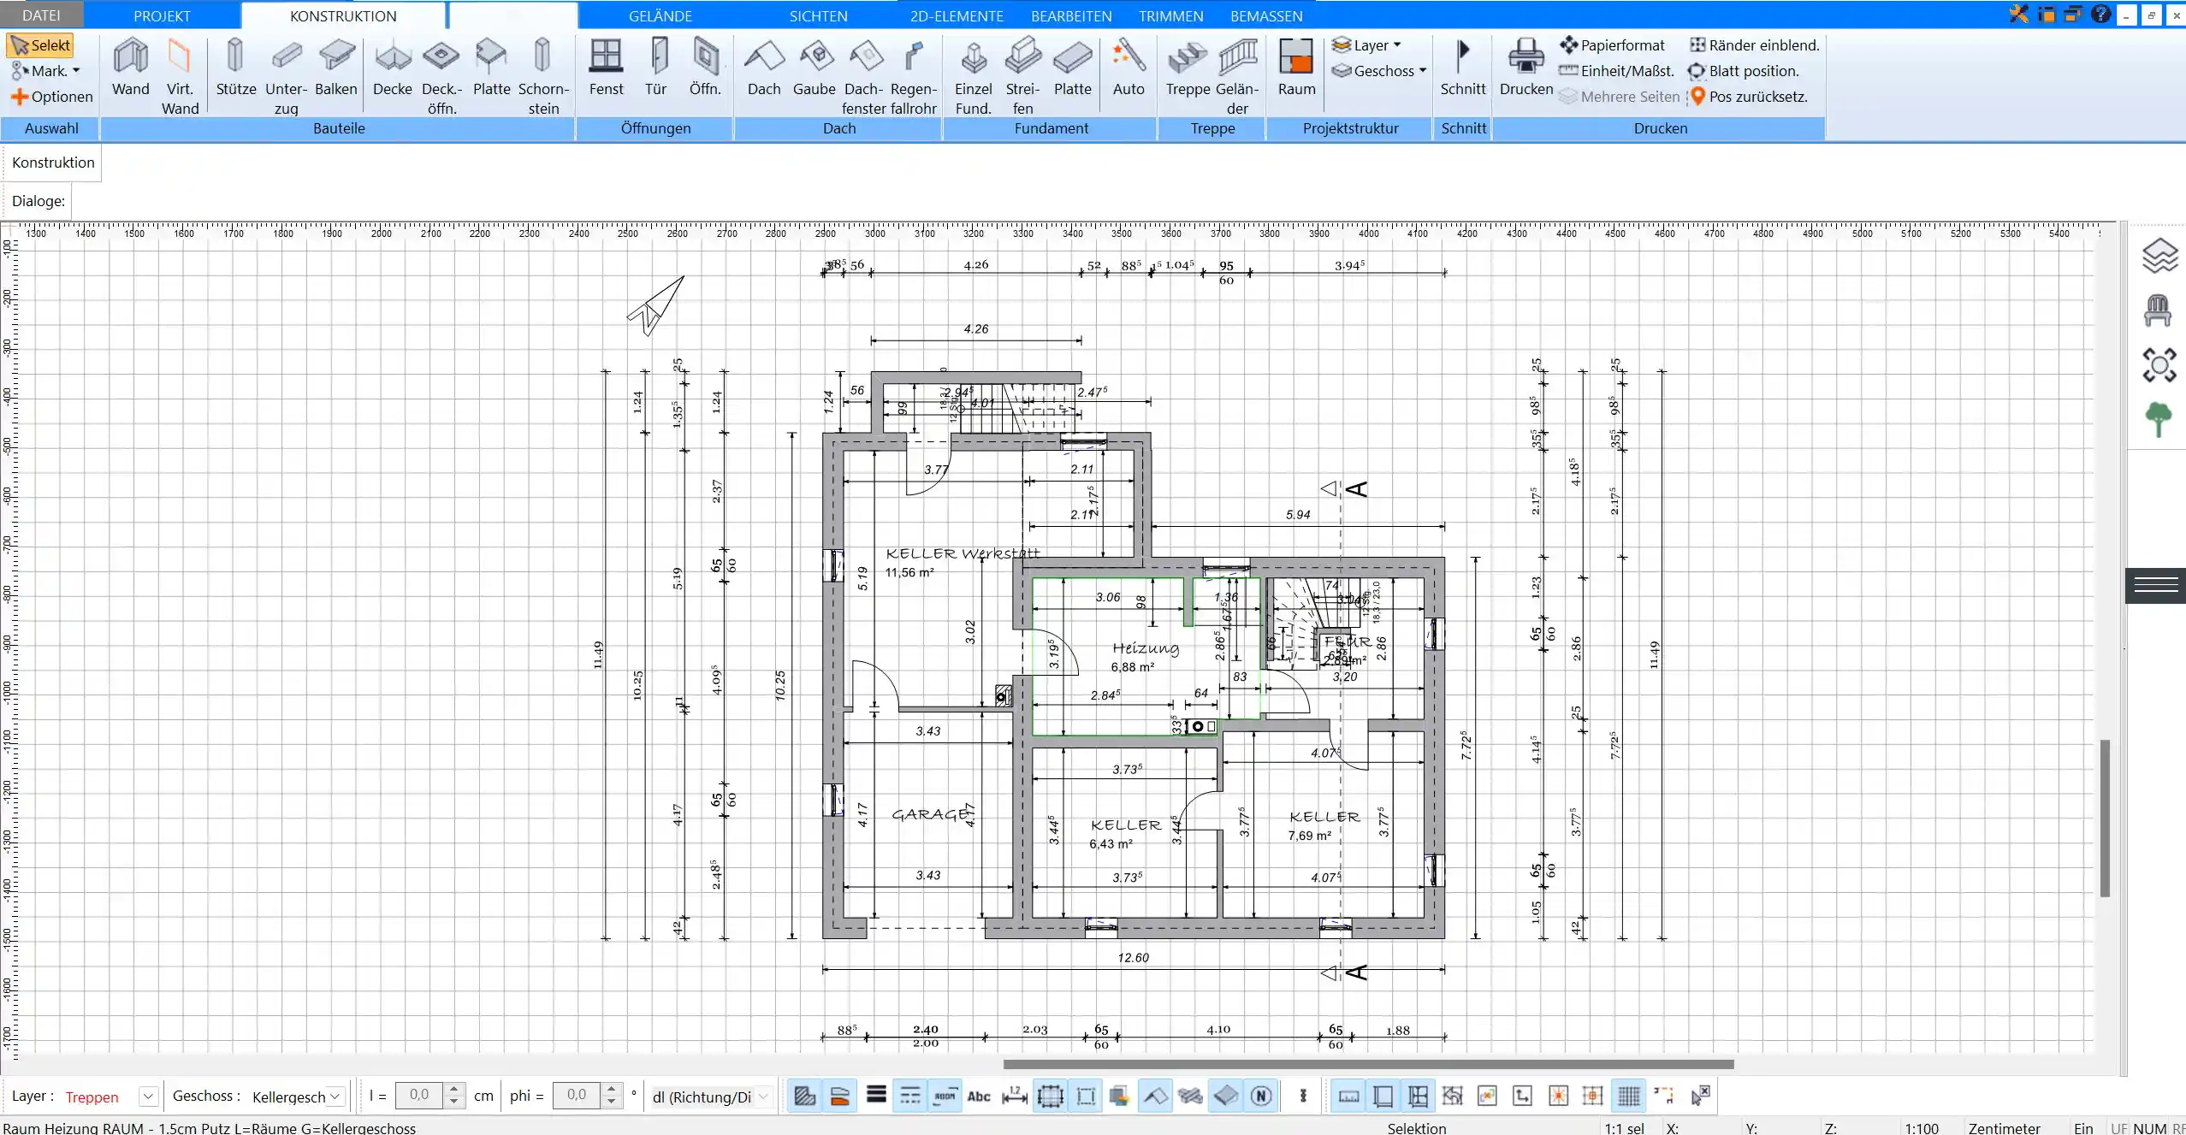Insert a Tür door element
This screenshot has width=2186, height=1135.
pos(656,68)
